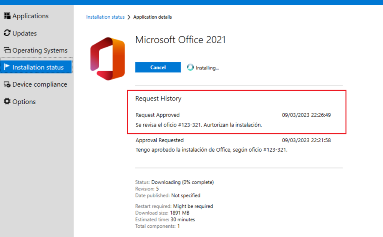The width and height of the screenshot is (383, 237).
Task: Click the Microsoft Office 2021 logo
Action: 107,59
